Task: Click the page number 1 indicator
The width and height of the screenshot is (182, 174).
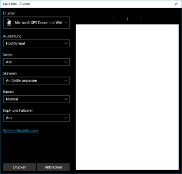Action: (x=127, y=19)
